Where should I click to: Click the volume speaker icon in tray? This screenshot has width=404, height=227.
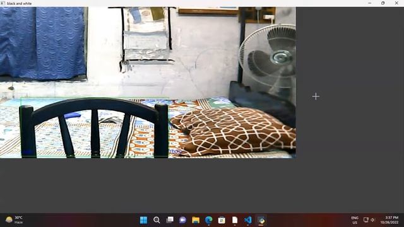(x=372, y=220)
